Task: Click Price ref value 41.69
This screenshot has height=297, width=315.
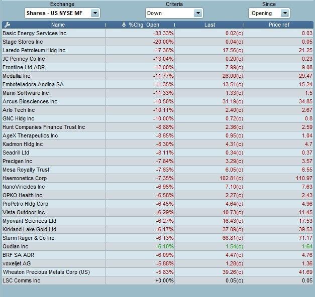Action: [305, 272]
